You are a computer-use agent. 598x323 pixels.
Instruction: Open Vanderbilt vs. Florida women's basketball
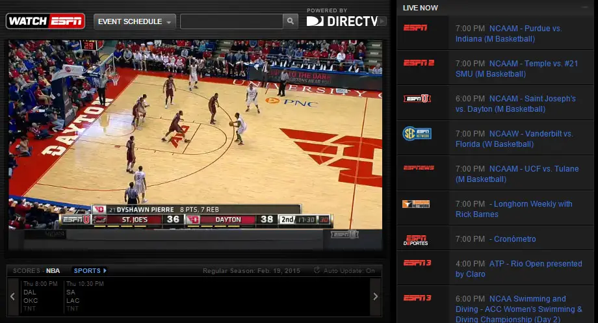click(514, 139)
